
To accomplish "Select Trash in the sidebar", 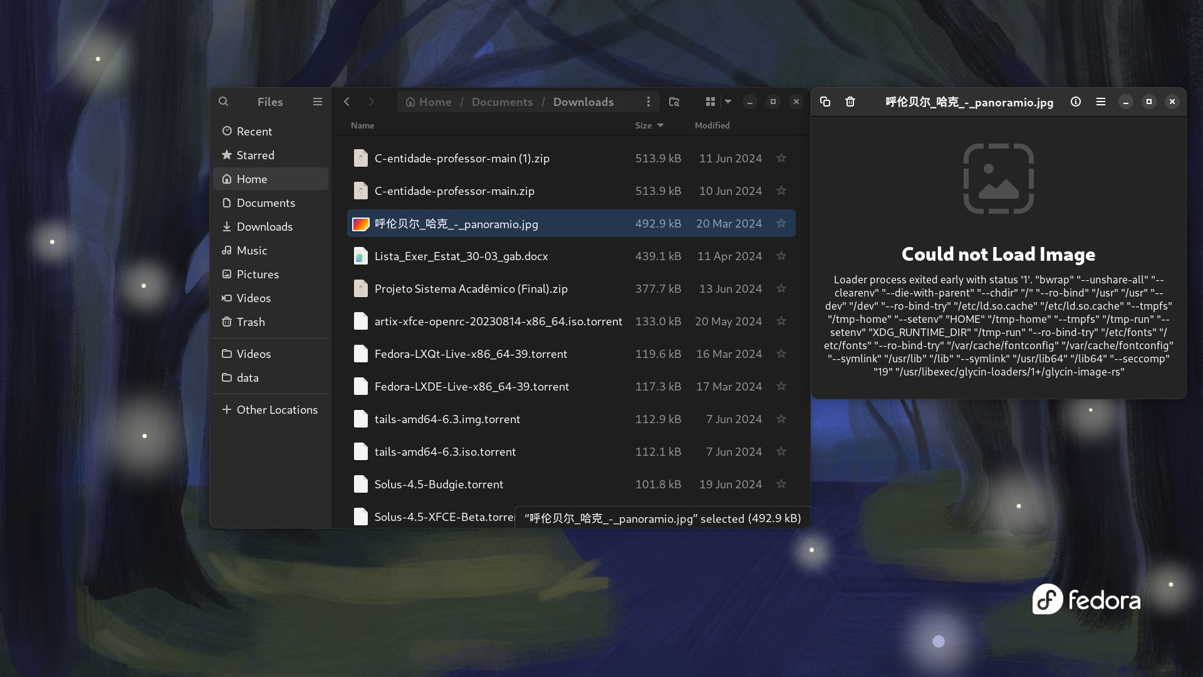I will [251, 322].
